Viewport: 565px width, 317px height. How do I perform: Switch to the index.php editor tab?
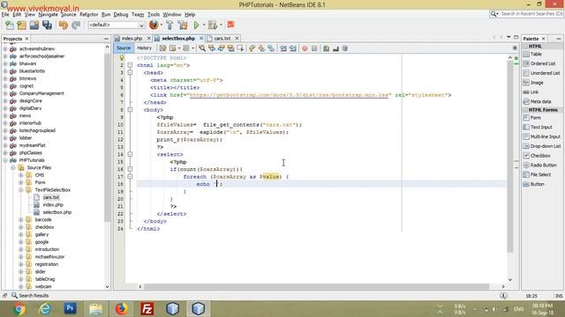pos(132,38)
